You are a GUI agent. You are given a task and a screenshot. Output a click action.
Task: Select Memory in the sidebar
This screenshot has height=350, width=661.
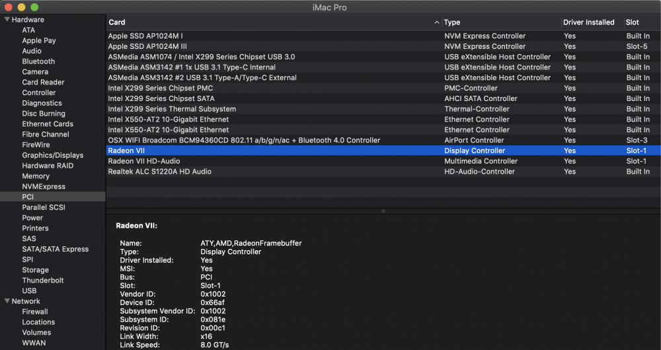[x=36, y=176]
